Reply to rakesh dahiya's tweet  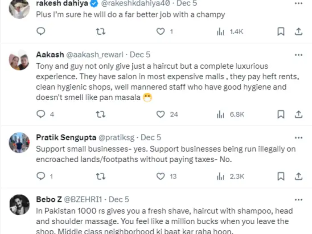(41, 32)
